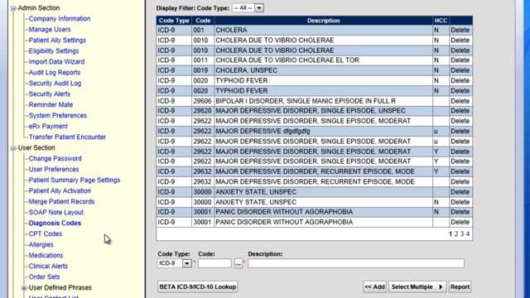This screenshot has width=530, height=298.
Task: Delete the CHOLERA, UNSPEC row
Action: tap(460, 70)
